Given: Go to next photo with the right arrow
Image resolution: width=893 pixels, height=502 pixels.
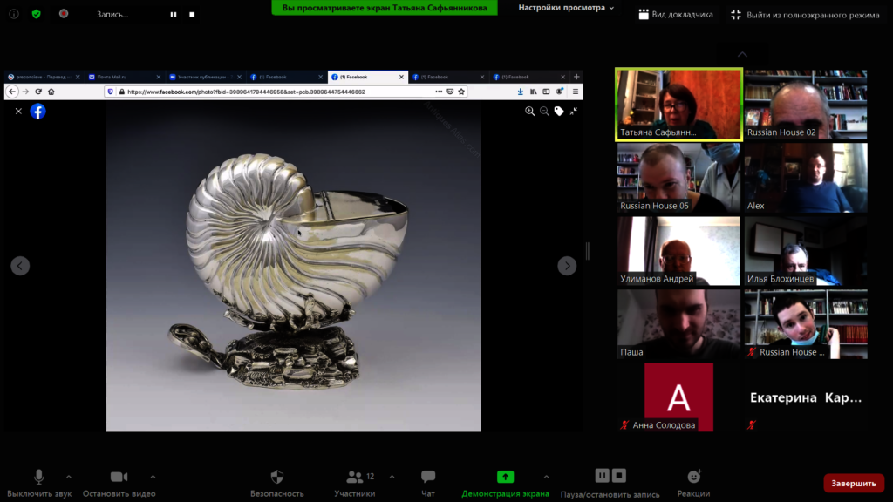Looking at the screenshot, I should tap(567, 266).
